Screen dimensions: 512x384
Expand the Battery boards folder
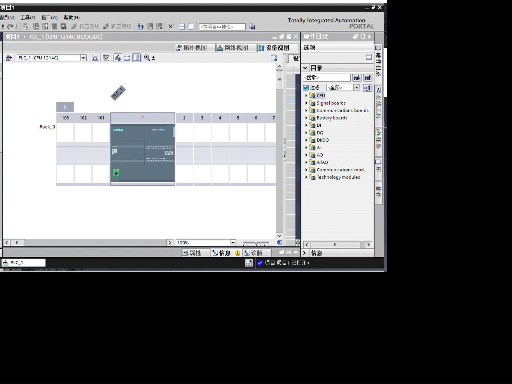pos(306,118)
